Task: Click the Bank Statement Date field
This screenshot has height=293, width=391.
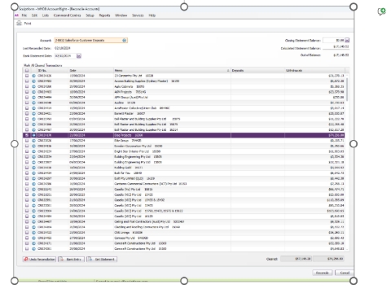Action: coord(65,56)
